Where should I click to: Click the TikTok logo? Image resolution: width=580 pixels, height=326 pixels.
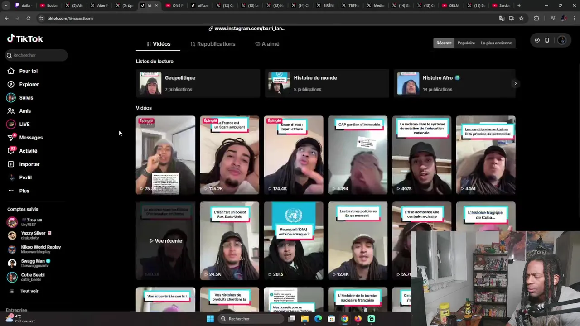pyautogui.click(x=25, y=38)
